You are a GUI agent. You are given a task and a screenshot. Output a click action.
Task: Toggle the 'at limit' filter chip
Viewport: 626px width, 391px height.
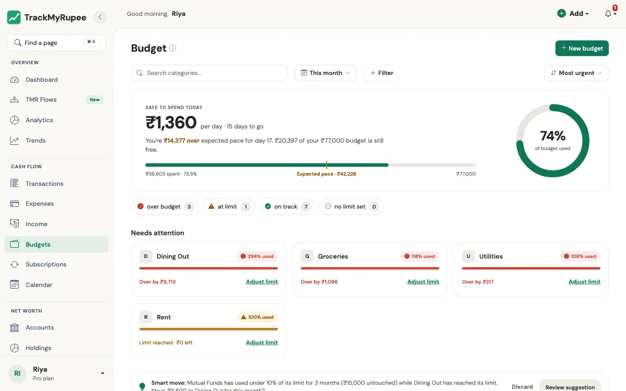tap(228, 206)
